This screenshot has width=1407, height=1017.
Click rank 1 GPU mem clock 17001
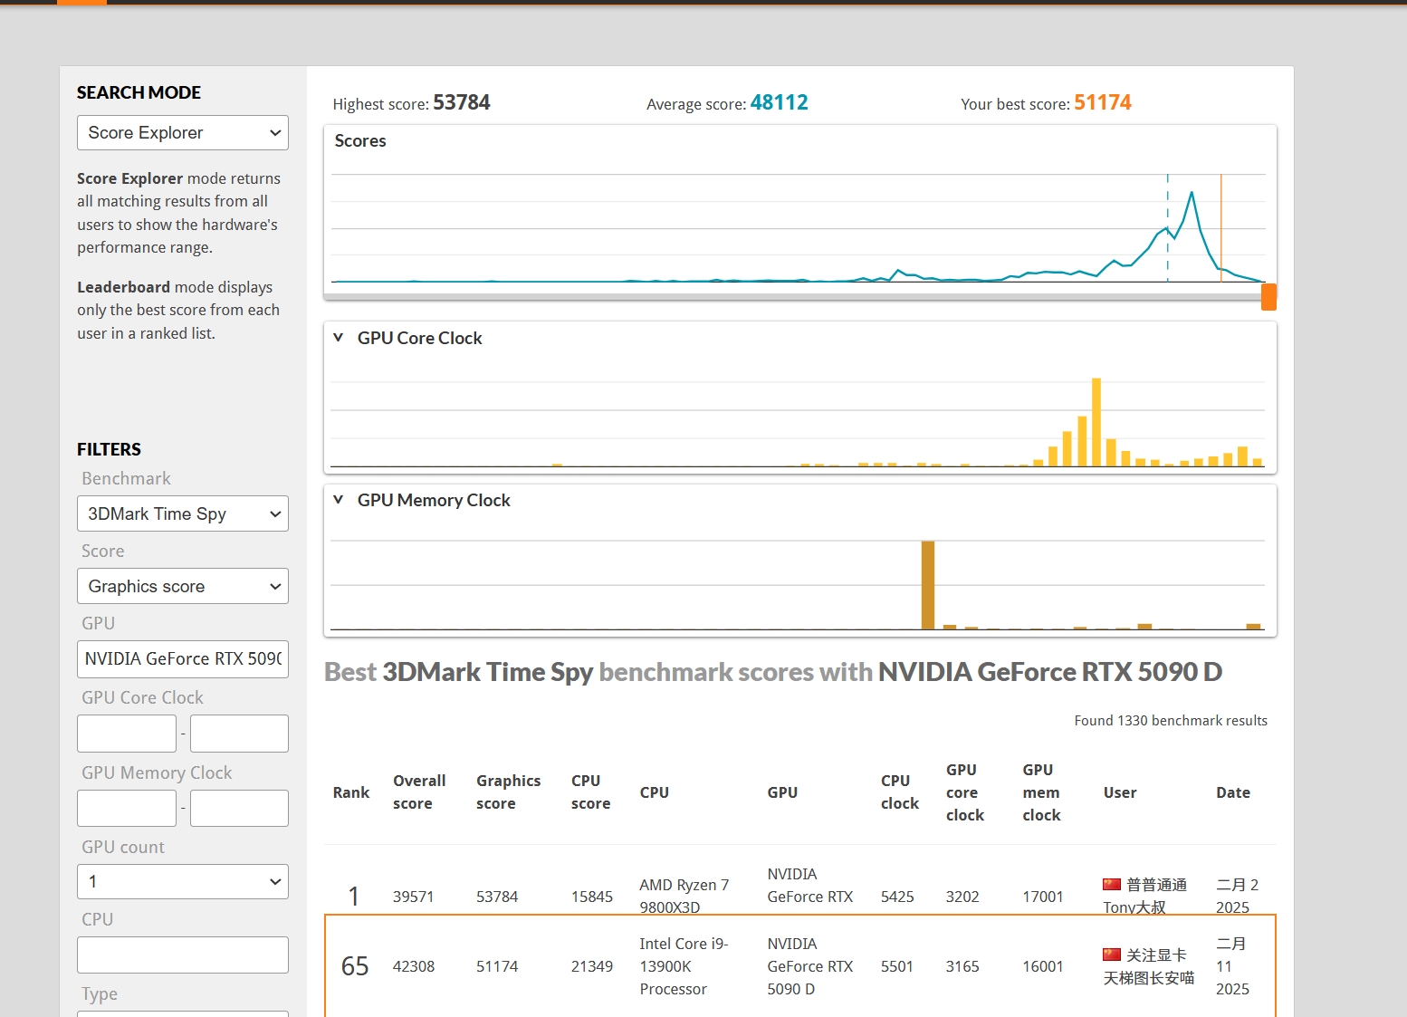pos(1043,897)
